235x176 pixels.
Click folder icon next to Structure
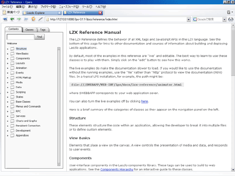coord(12,49)
